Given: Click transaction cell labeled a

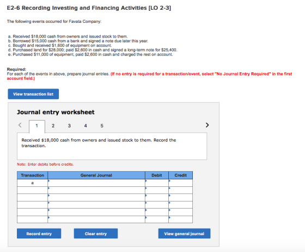Looking at the screenshot, I should (33, 183).
